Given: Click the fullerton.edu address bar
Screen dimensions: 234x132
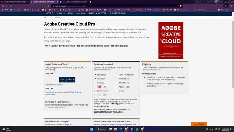Looking at the screenshot, I should click(x=115, y=6).
